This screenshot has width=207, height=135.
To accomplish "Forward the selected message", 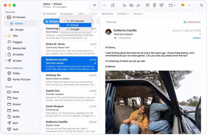I will click(138, 5).
